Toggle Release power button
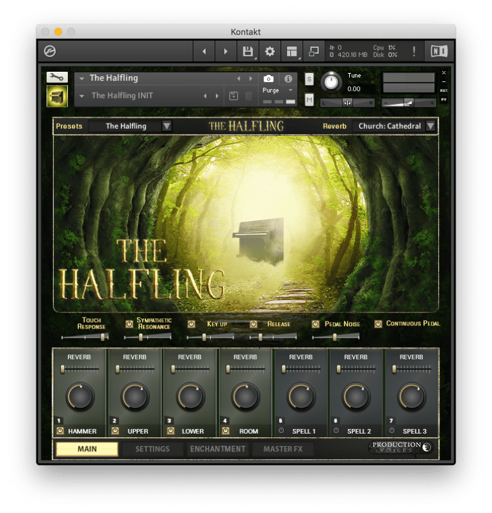492x513 pixels. click(x=253, y=324)
